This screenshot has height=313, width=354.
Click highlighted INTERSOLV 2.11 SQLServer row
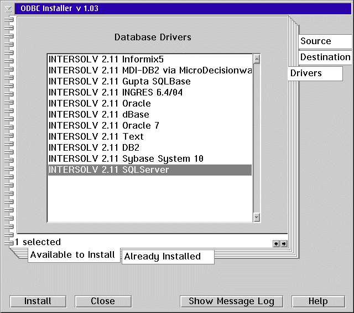tap(150, 170)
